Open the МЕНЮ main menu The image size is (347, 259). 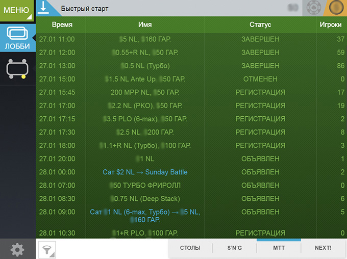(17, 10)
